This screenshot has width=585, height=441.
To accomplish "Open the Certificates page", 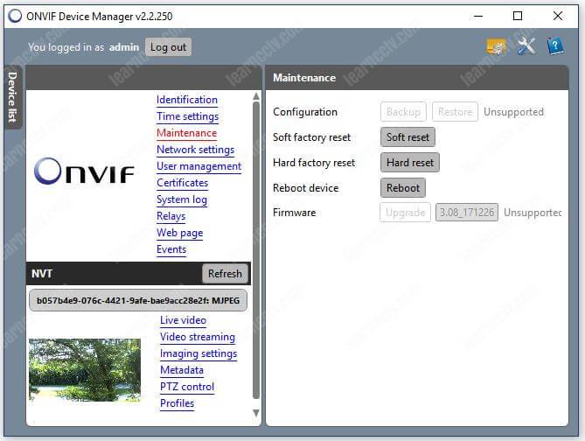I will [x=183, y=183].
